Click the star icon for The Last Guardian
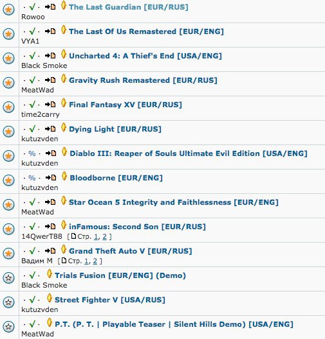Viewport: 325px width, 339px height. point(8,10)
